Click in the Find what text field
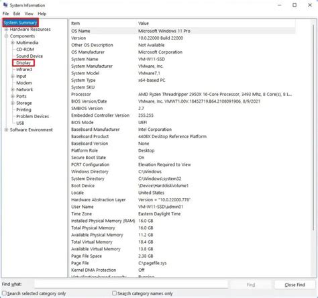This screenshot has height=298, width=318. click(131, 285)
